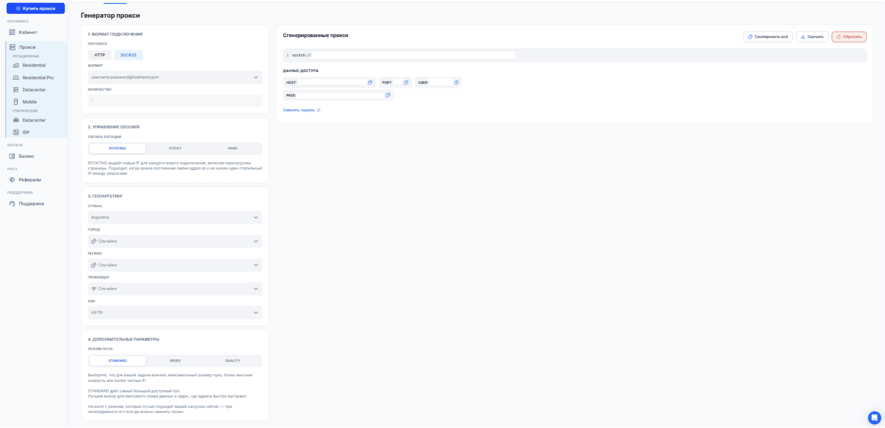
Task: Select SPEED pool mode
Action: 175,361
